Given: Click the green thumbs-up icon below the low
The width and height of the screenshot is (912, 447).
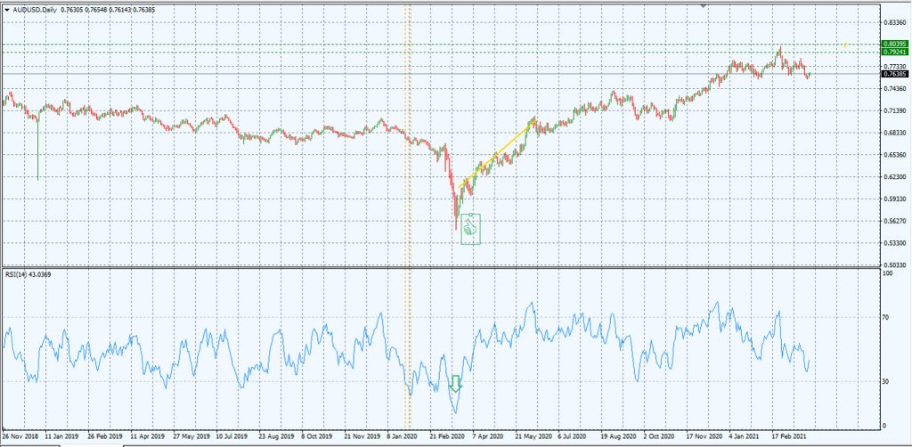Looking at the screenshot, I should pos(472,229).
